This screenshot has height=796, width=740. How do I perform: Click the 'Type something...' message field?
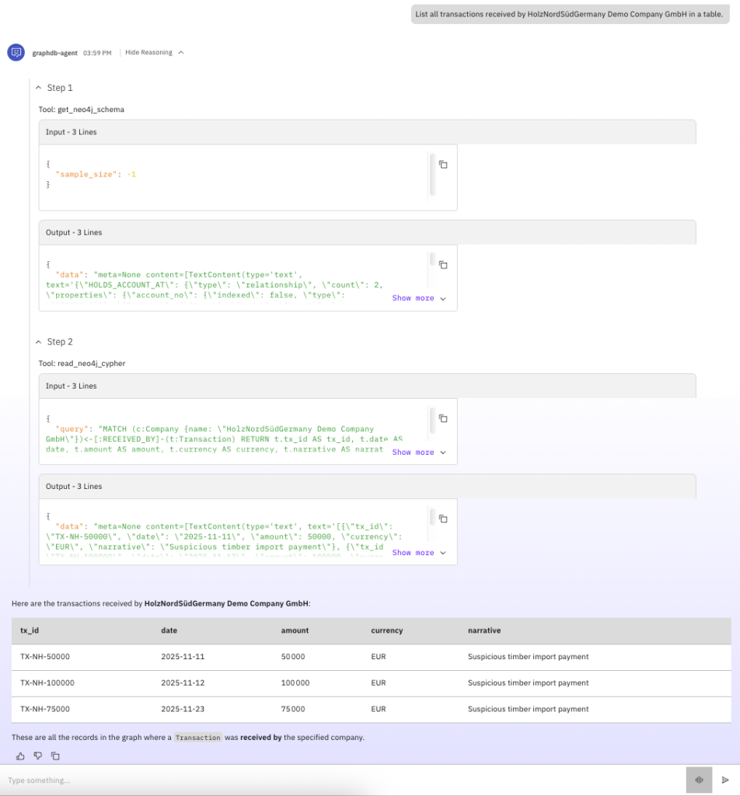click(x=342, y=780)
